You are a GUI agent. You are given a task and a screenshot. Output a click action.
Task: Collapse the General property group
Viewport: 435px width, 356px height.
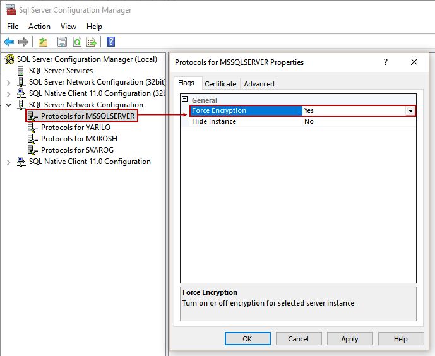[185, 98]
